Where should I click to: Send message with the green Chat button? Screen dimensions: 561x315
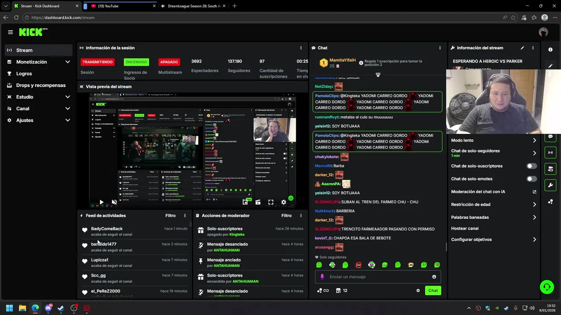click(433, 290)
